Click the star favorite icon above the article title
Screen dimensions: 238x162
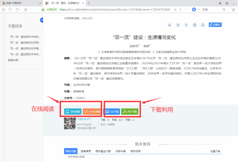pyautogui.click(x=178, y=25)
